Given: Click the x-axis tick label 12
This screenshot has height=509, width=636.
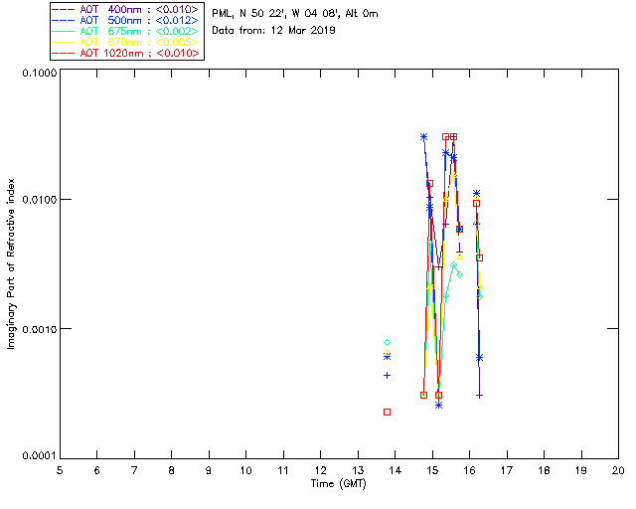Looking at the screenshot, I should (320, 470).
